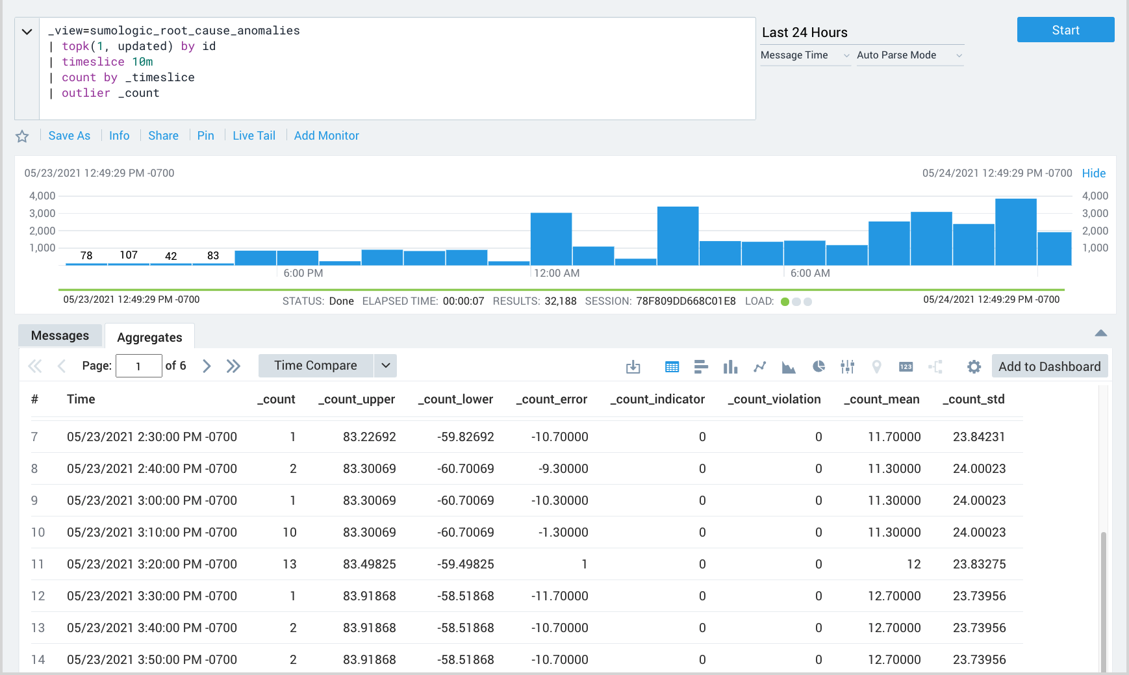Select the line chart icon
The image size is (1129, 675).
coord(759,367)
